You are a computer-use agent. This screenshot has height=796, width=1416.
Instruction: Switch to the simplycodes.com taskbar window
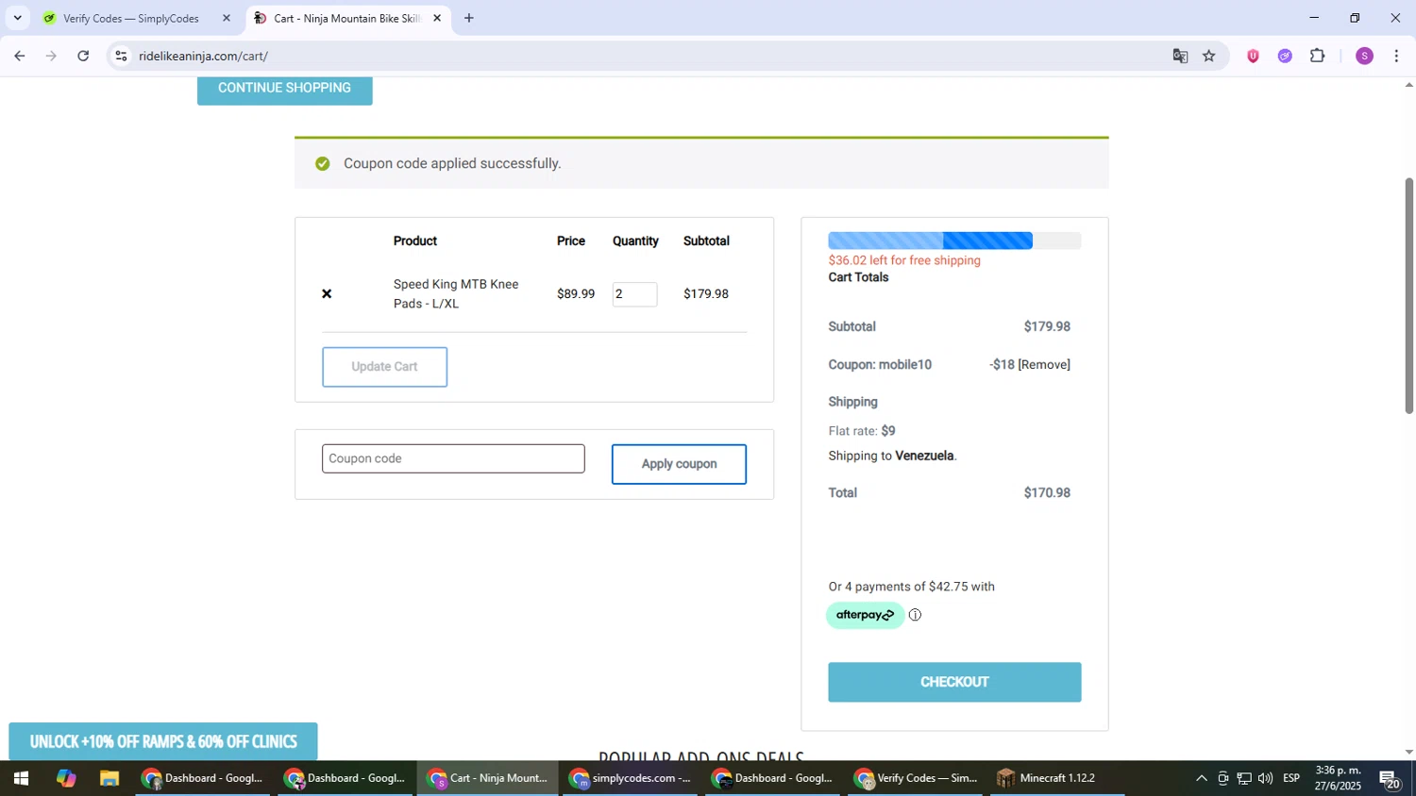pos(631,779)
